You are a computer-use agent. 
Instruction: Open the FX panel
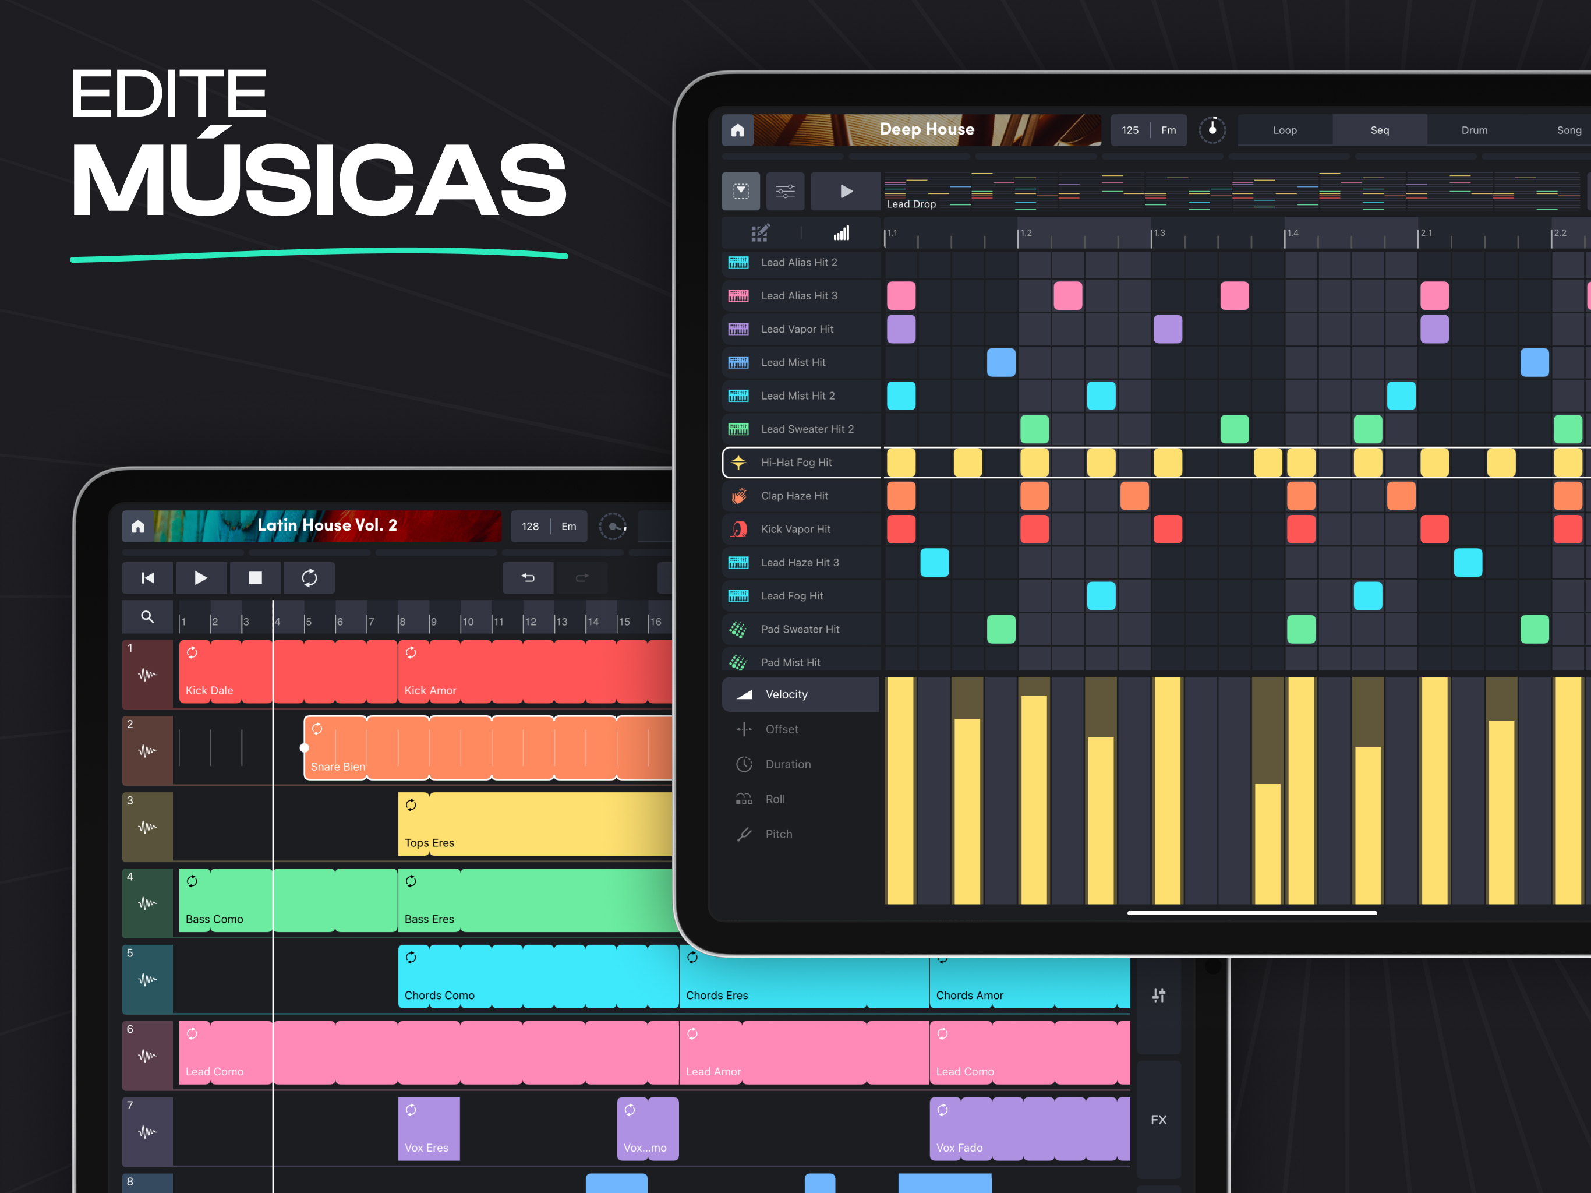click(1159, 1120)
